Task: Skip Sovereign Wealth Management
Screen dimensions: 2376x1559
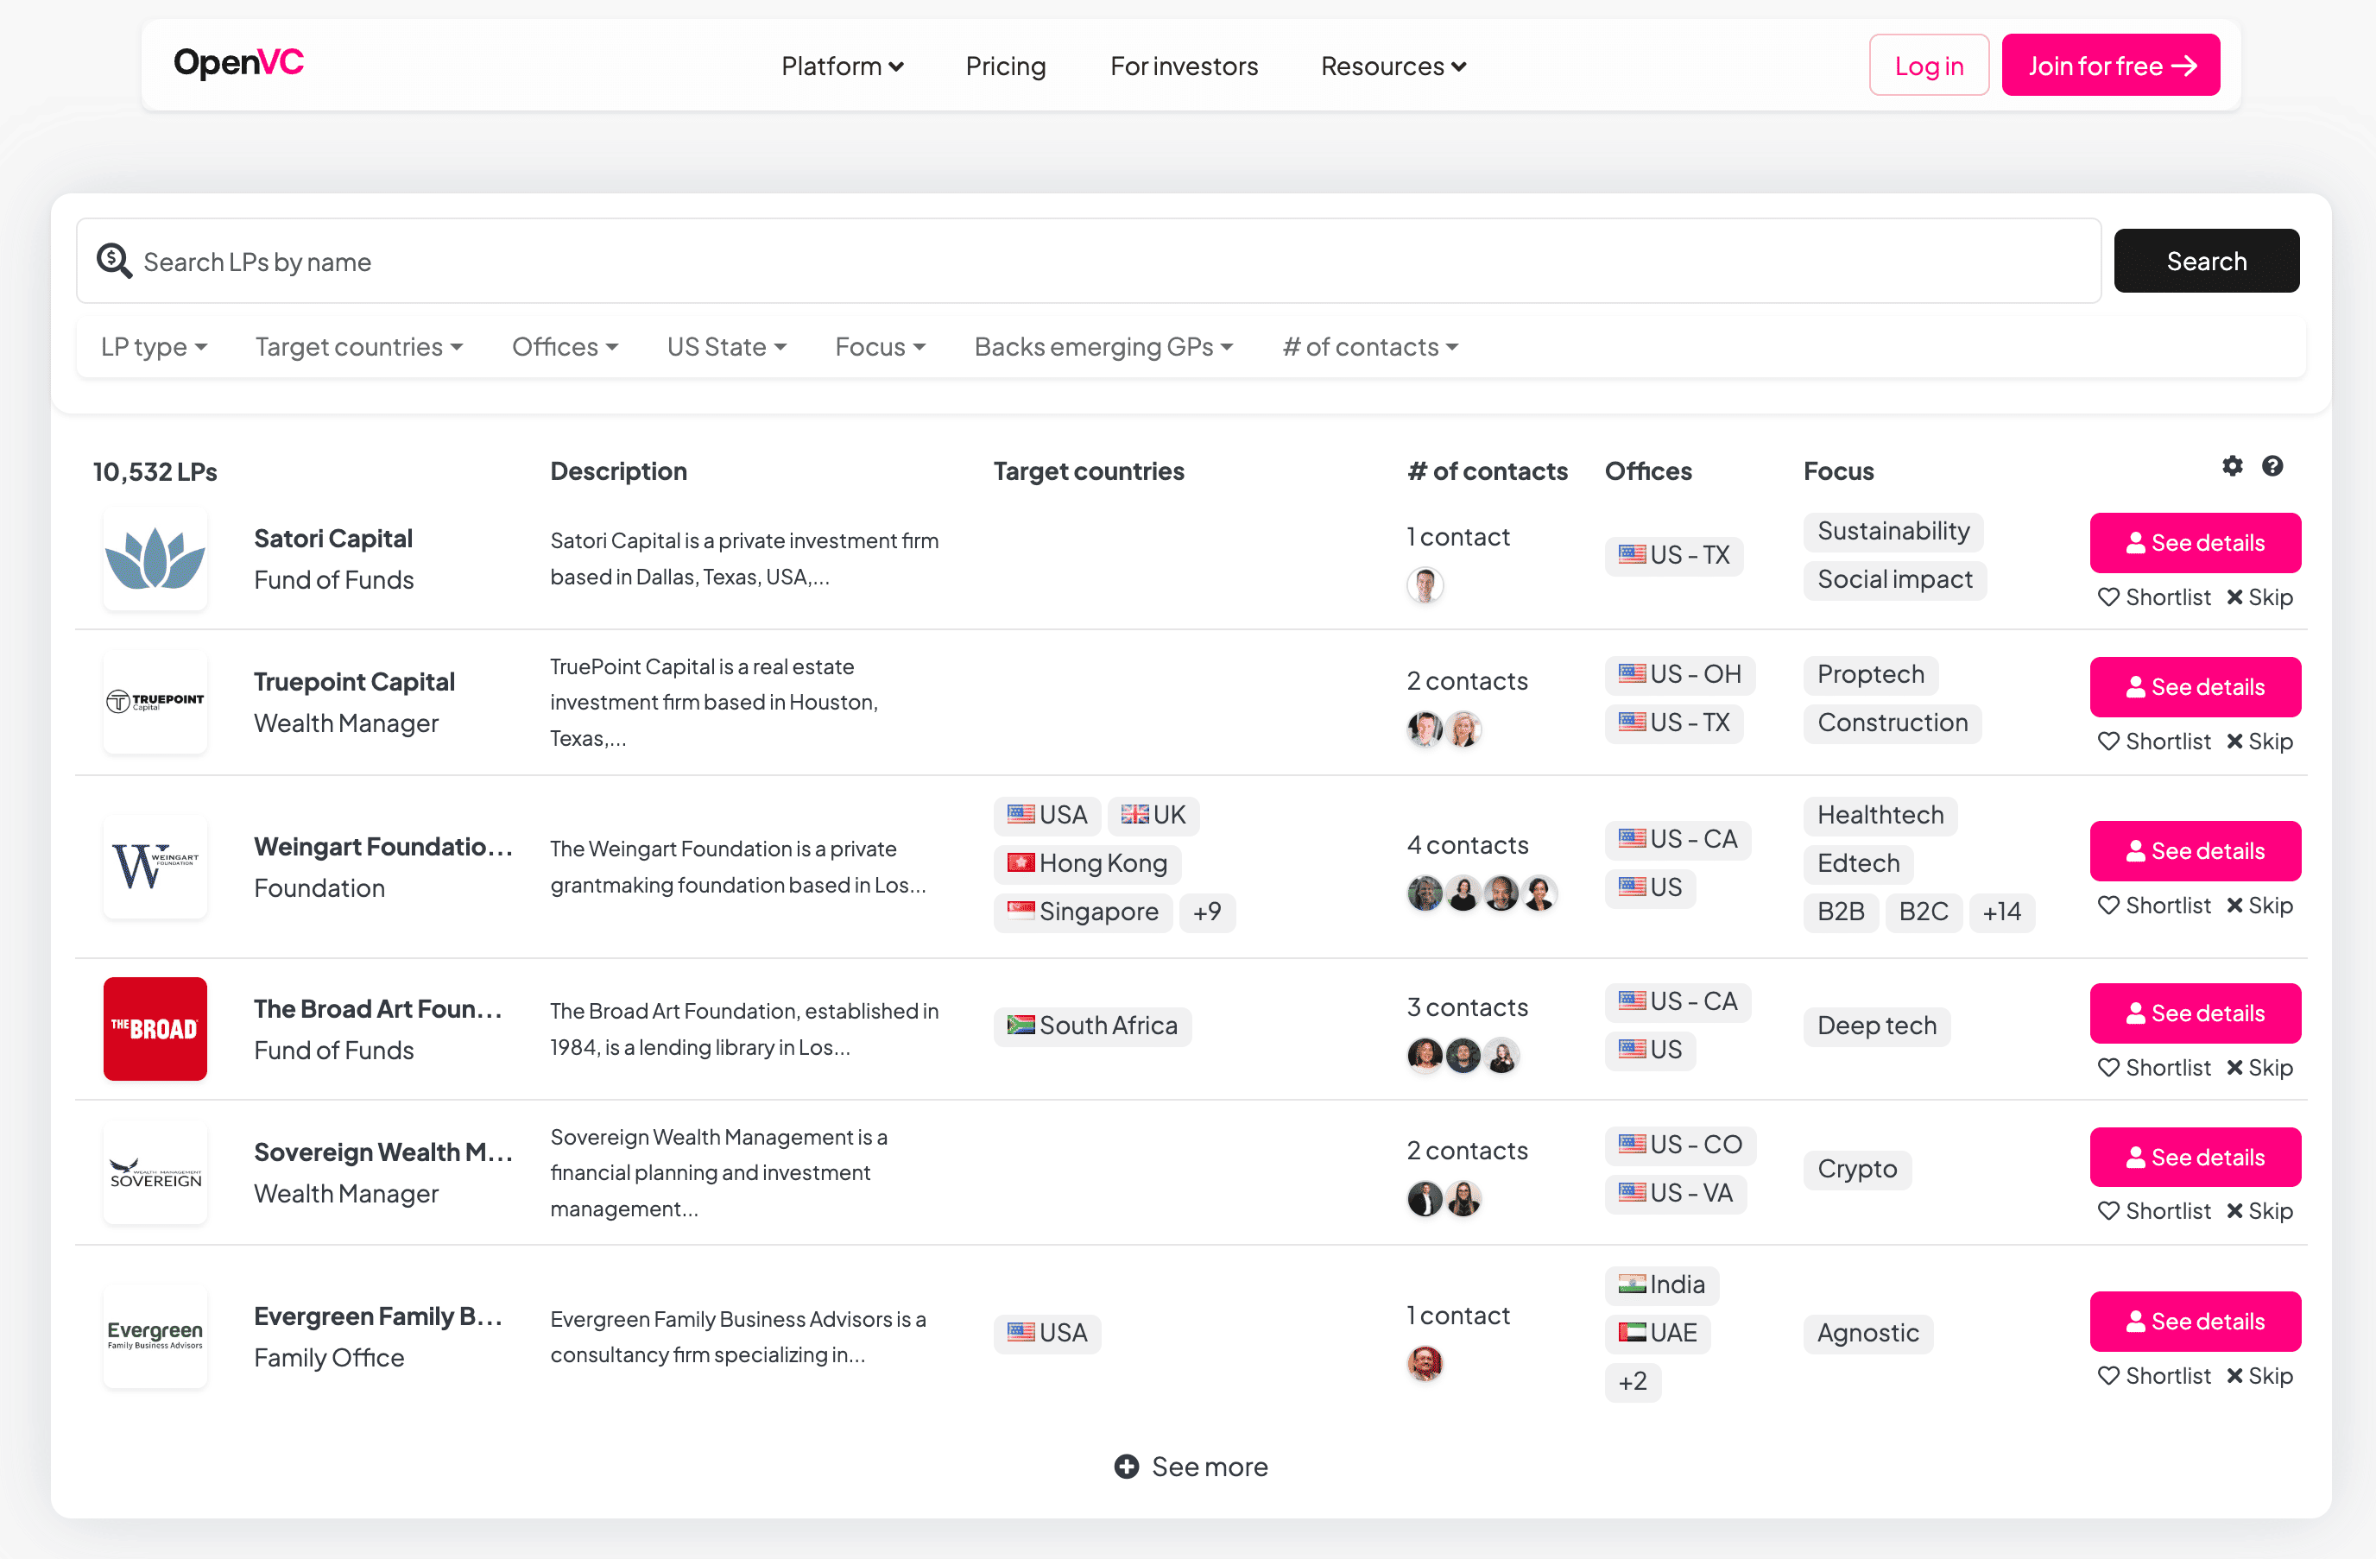Action: pyautogui.click(x=2259, y=1210)
